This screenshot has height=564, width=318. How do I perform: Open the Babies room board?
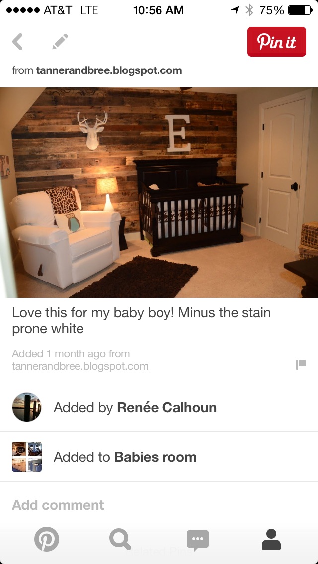pyautogui.click(x=155, y=457)
